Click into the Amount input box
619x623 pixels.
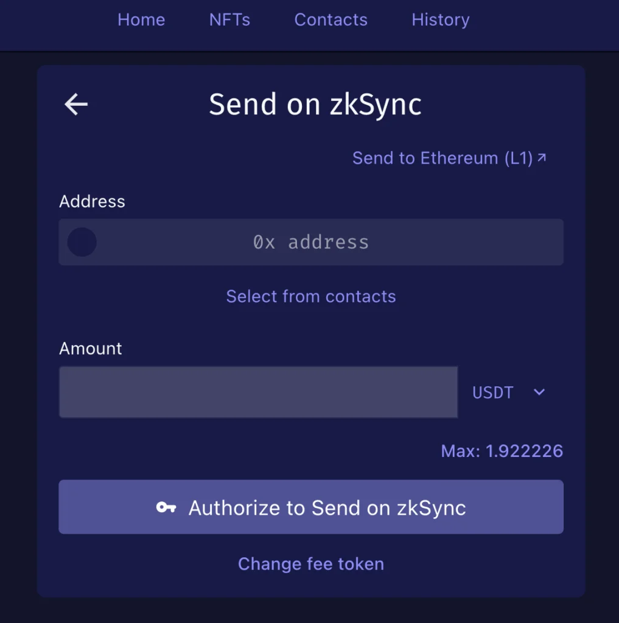tap(258, 392)
